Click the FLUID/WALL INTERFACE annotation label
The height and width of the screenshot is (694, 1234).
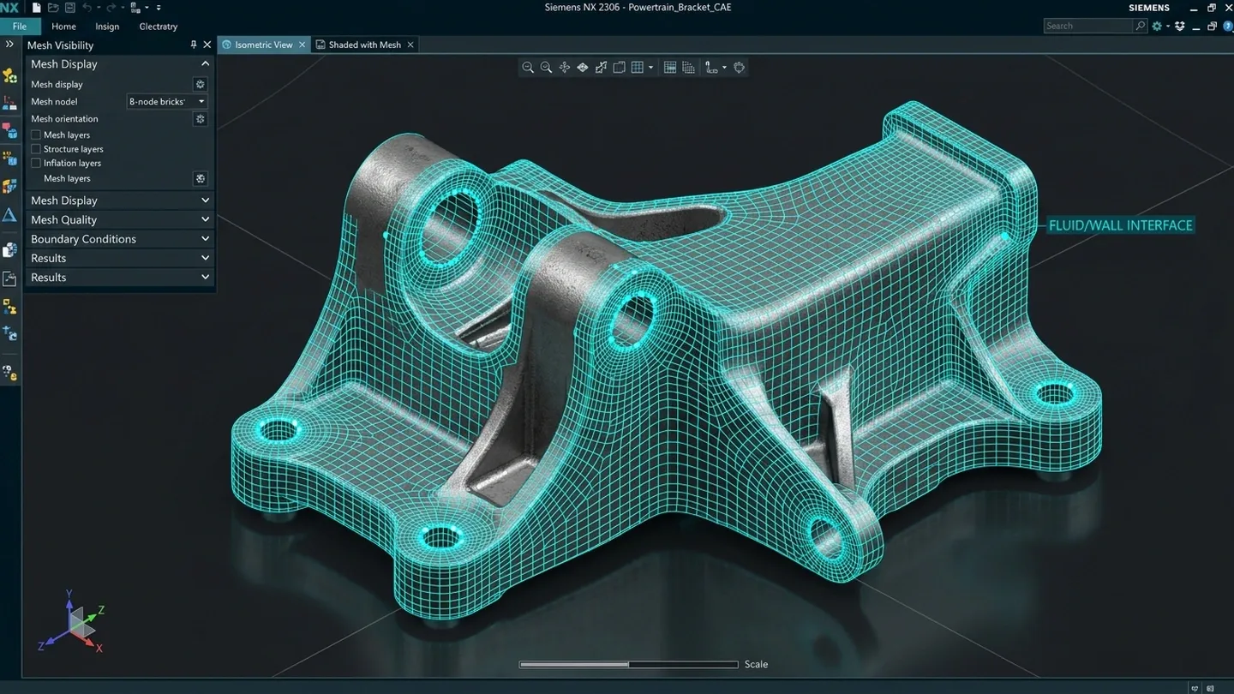click(x=1120, y=225)
